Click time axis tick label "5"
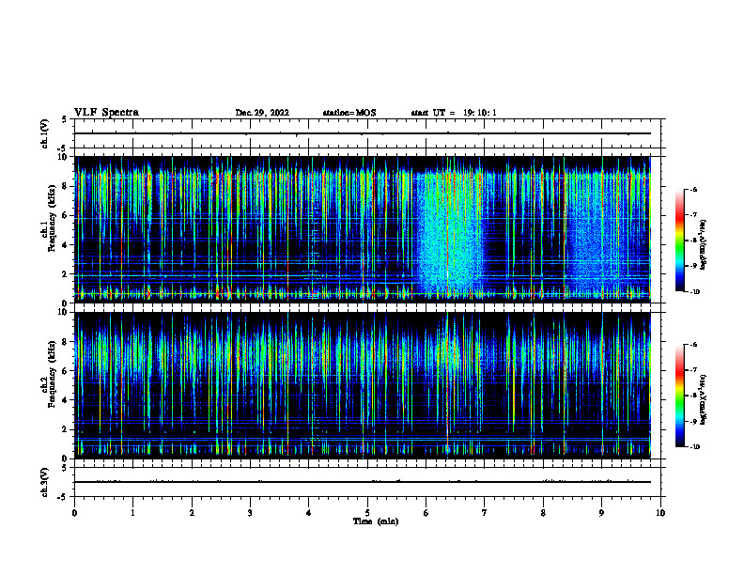Screen dimensions: 744x575 (x=367, y=513)
